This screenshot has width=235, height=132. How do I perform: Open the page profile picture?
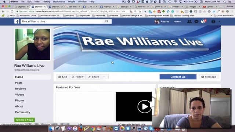(33, 44)
